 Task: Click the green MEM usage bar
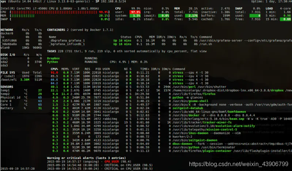(23, 16)
